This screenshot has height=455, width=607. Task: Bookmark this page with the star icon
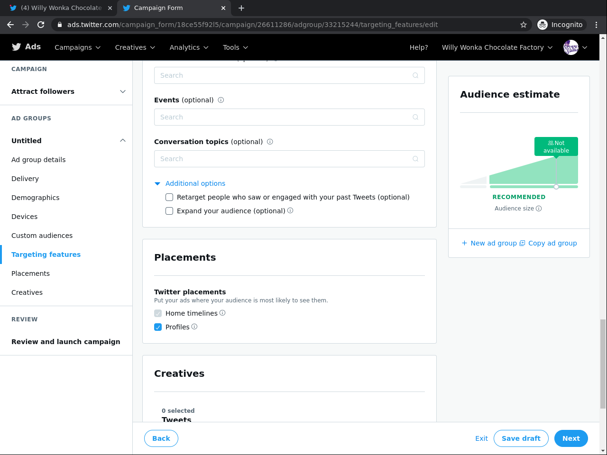tap(524, 25)
